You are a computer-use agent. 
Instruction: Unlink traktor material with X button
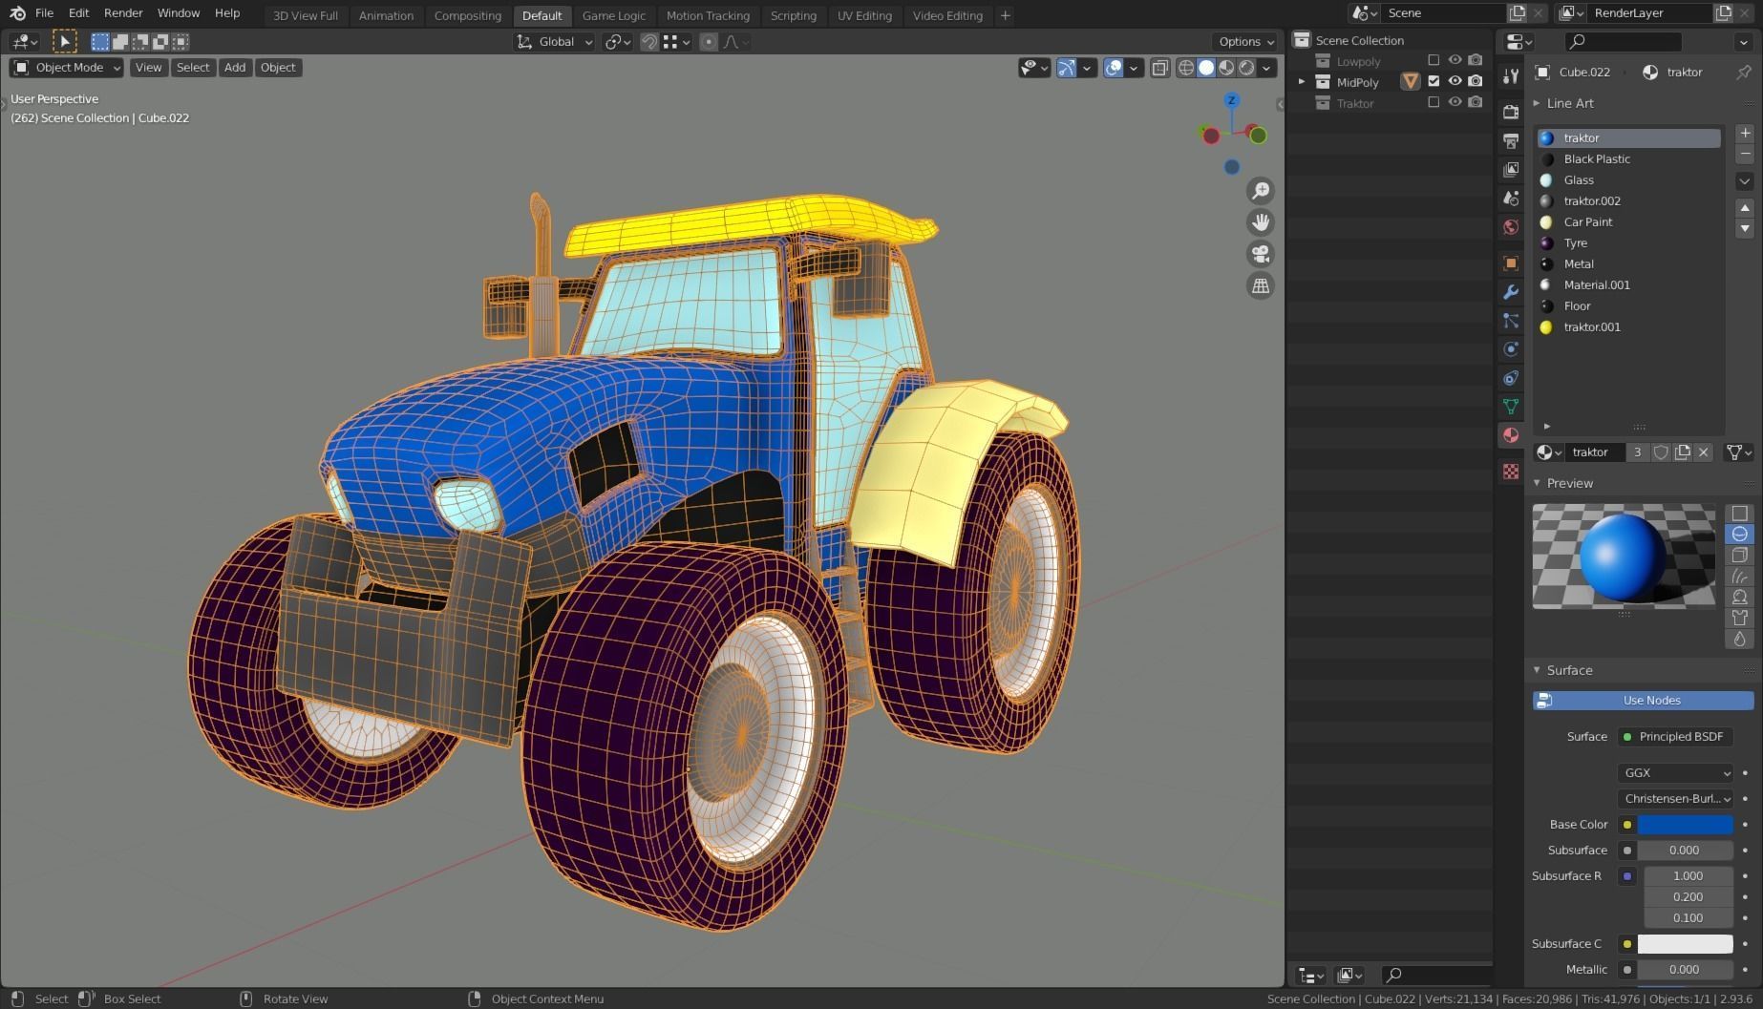pos(1703,452)
